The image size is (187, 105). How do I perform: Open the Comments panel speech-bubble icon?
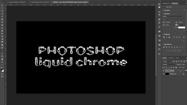pyautogui.click(x=159, y=7)
